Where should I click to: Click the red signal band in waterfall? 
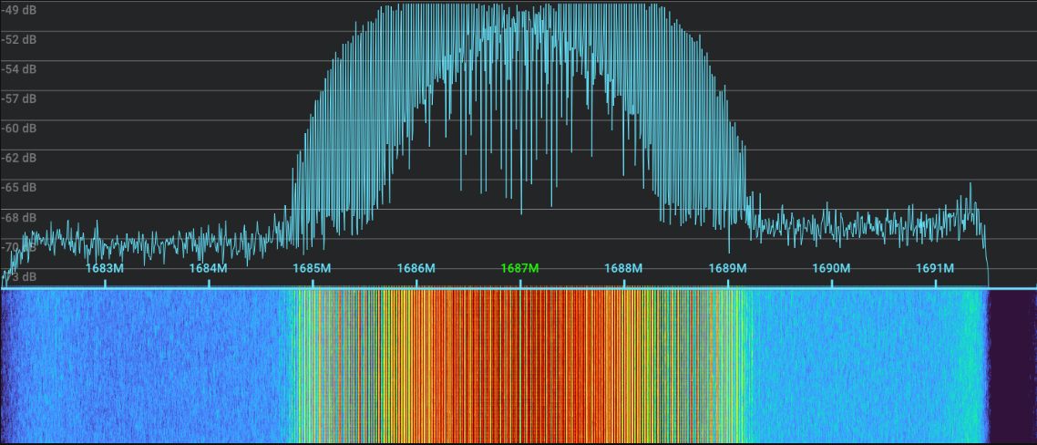(519, 365)
